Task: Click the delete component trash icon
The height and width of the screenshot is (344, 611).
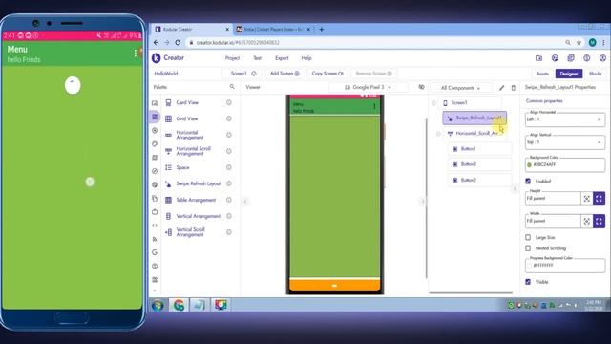Action: (514, 88)
